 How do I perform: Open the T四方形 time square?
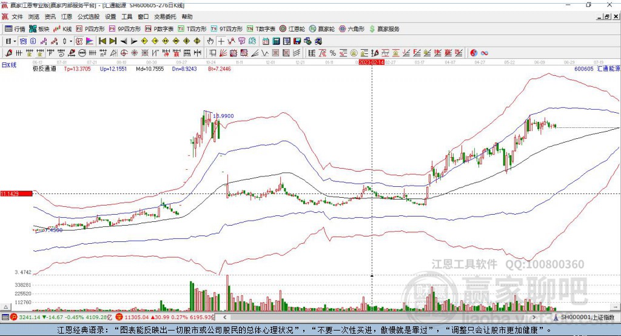(x=192, y=29)
